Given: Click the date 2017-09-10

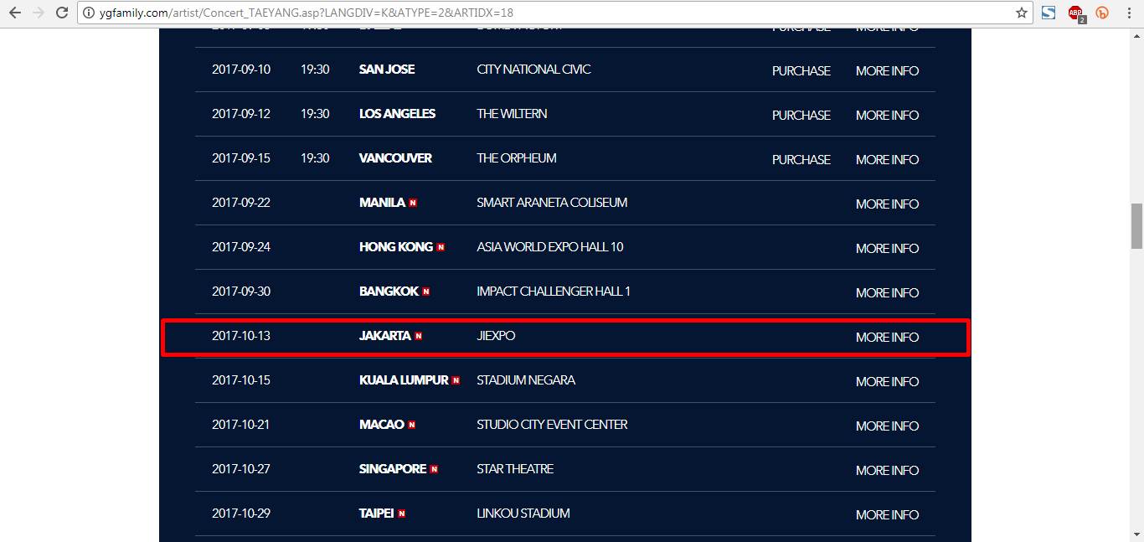Looking at the screenshot, I should (241, 70).
